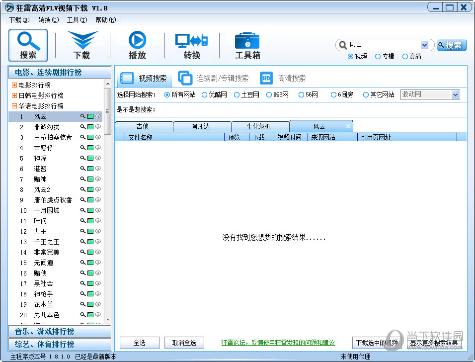Click picture icon for 叶问

90,221
